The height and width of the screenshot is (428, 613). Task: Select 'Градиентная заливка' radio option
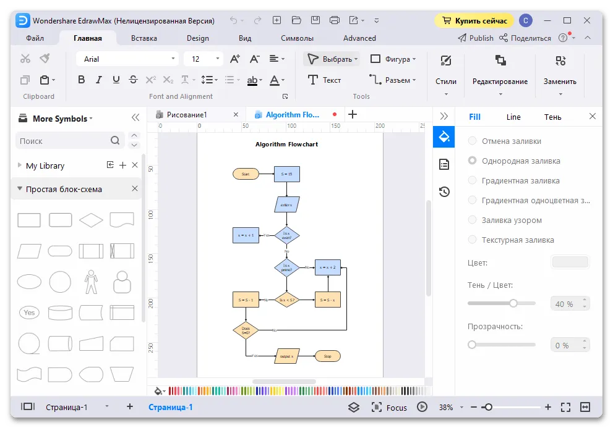pyautogui.click(x=472, y=180)
